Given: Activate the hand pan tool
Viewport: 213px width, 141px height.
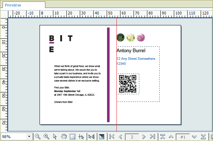Looking at the screenshot, I should pyautogui.click(x=64, y=136).
